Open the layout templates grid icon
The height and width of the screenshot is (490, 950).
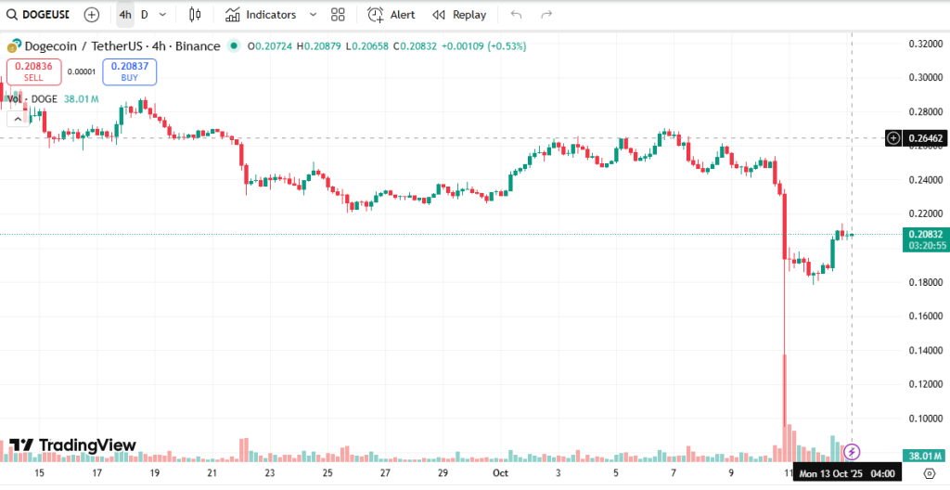[338, 15]
